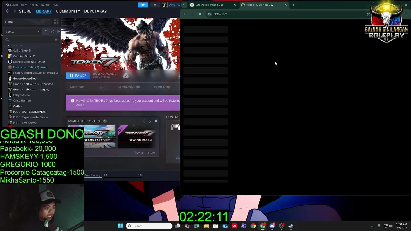Click the new DLC info icon
411x231 pixels.
point(73,101)
